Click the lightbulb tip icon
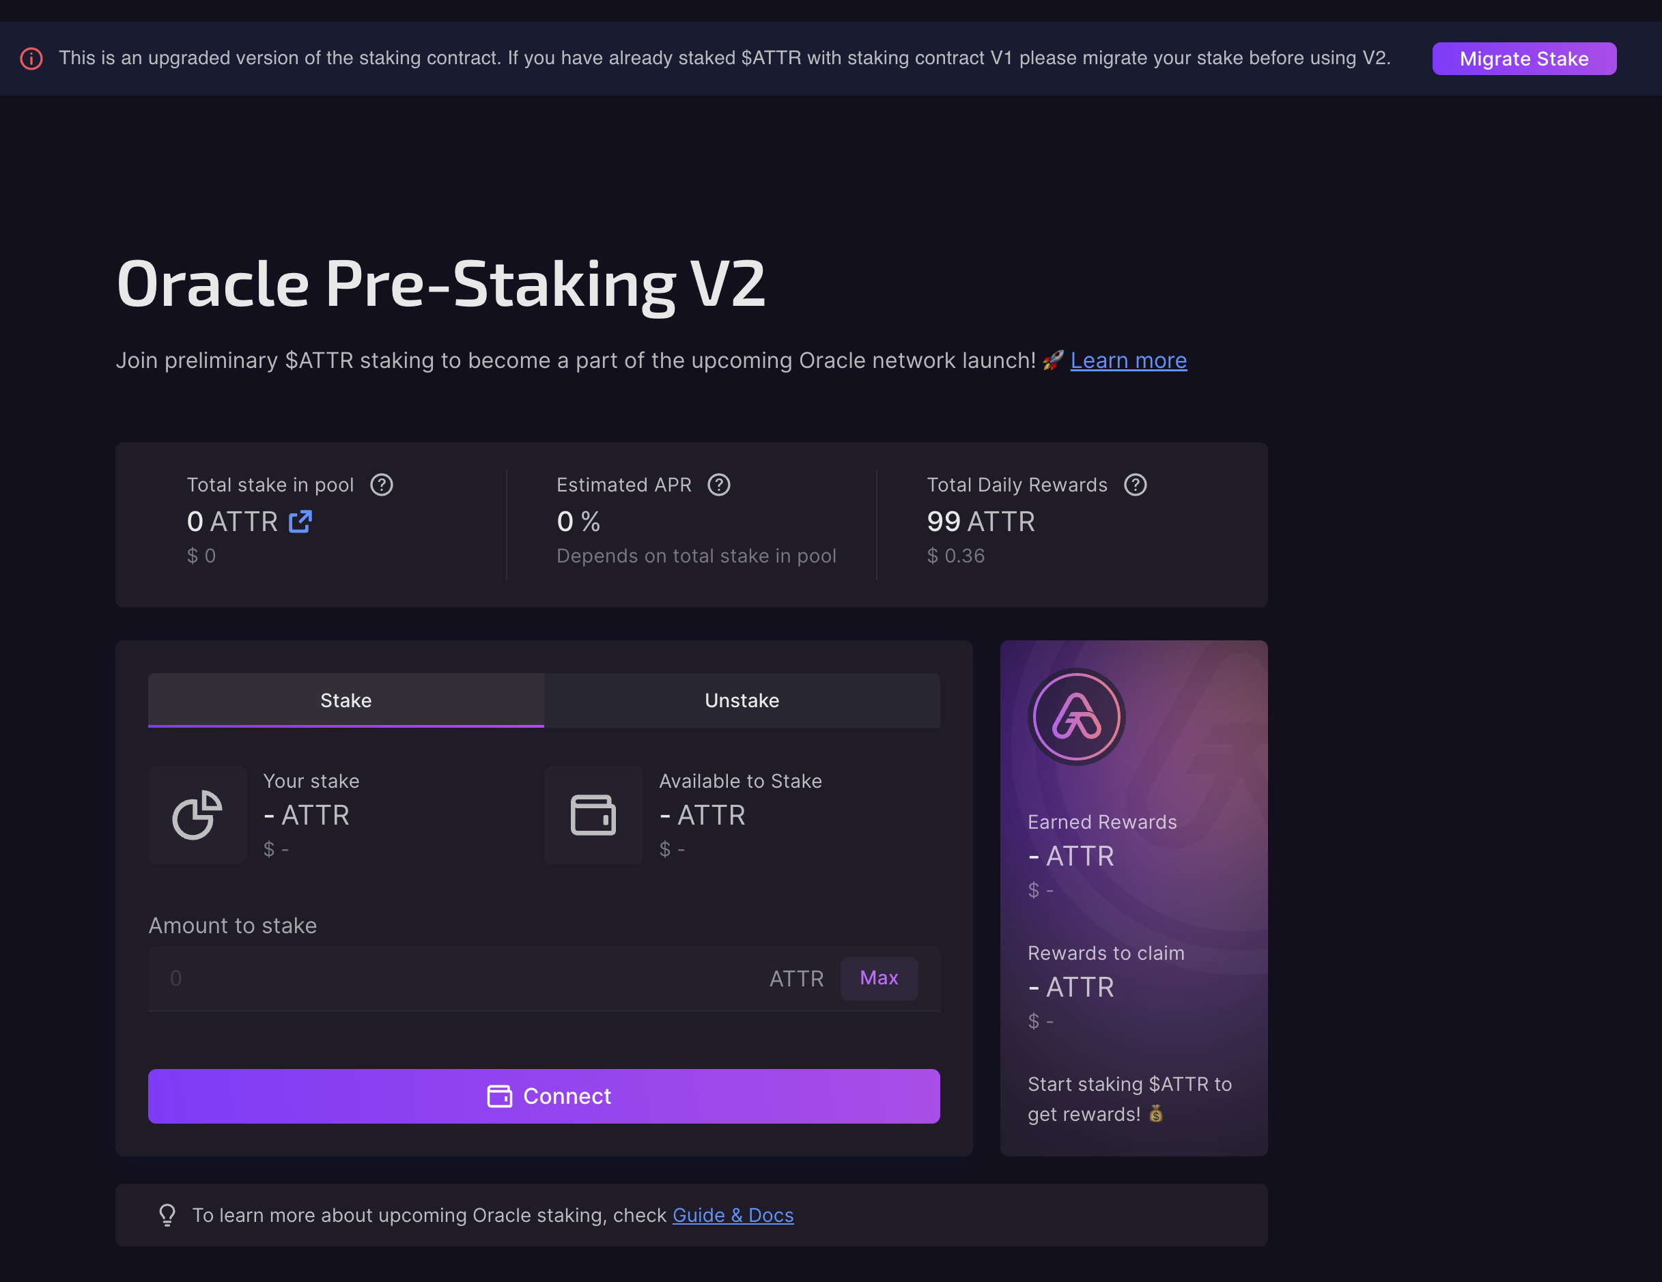This screenshot has height=1282, width=1662. (167, 1215)
